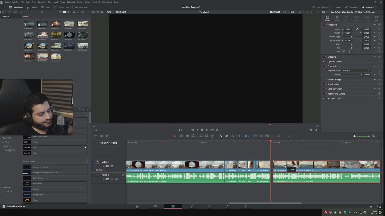Select the Blade Edit Mode tool
This screenshot has height=216, width=385.
point(187,136)
